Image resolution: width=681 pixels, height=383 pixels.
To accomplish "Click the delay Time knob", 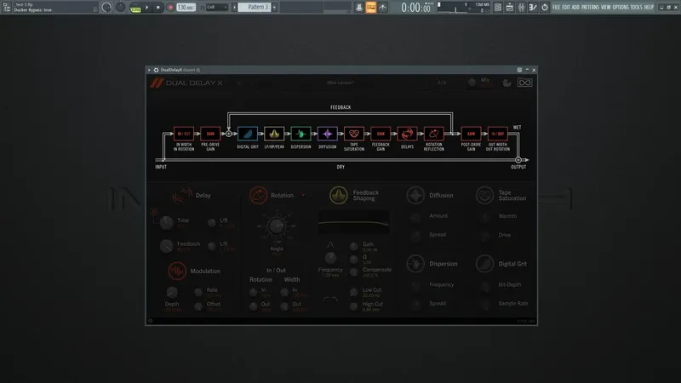I will (x=166, y=223).
